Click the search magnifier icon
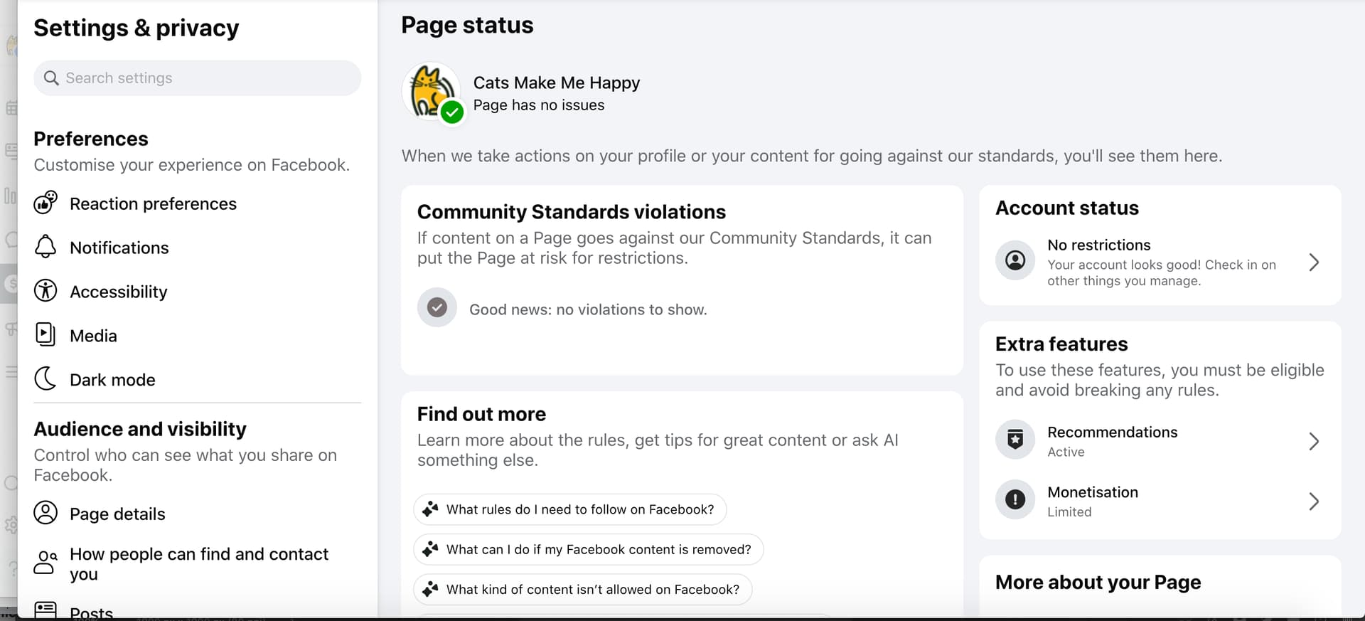The image size is (1365, 621). click(x=51, y=78)
